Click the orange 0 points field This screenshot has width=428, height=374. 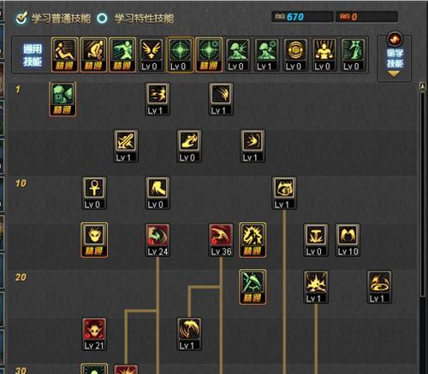[x=366, y=17]
